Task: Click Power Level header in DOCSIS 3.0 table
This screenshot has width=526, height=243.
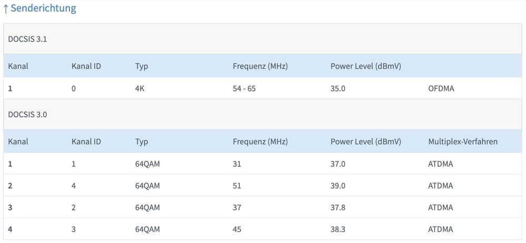Action: coord(365,141)
